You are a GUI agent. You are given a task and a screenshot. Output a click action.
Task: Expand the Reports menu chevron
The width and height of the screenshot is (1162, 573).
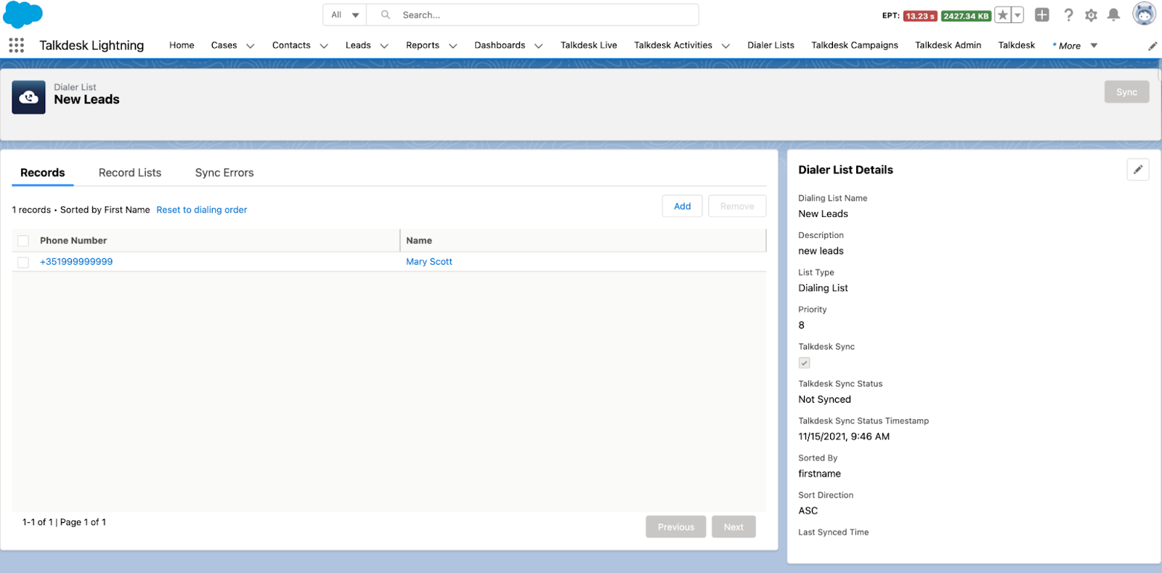(x=453, y=46)
